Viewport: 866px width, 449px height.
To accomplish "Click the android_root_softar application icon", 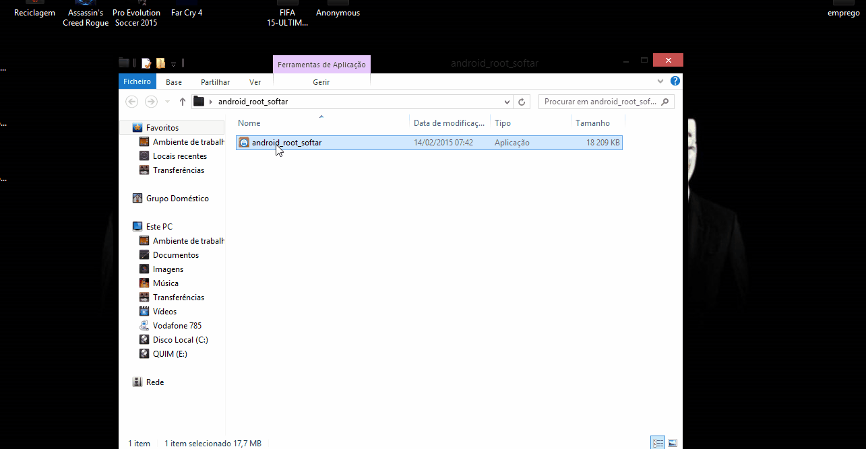I will pos(244,143).
